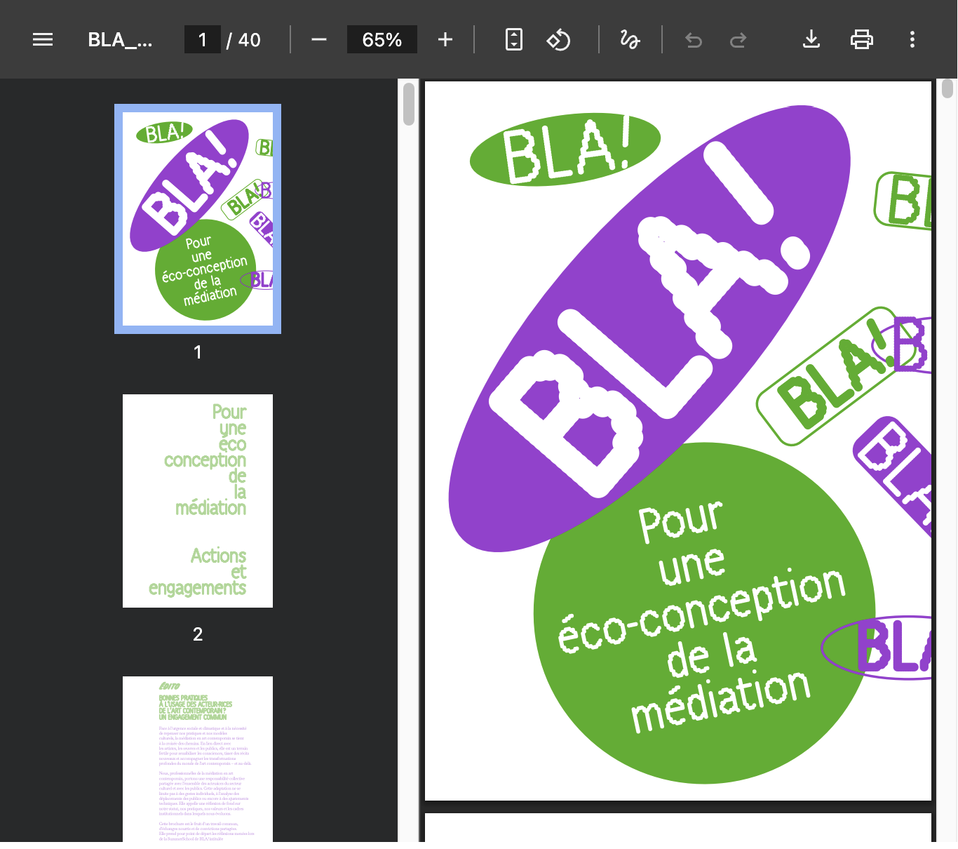Select page 1 thumbnail in sidebar
The image size is (958, 849).
[x=198, y=219]
